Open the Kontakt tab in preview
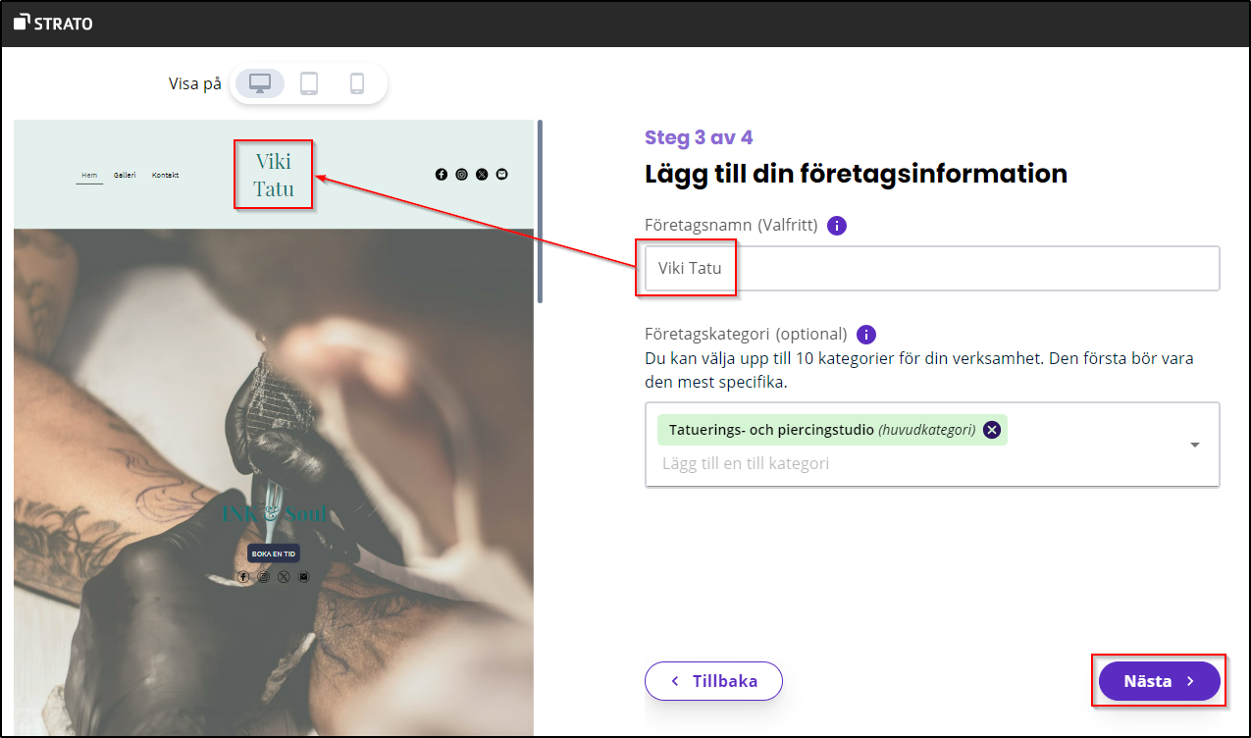 click(x=165, y=176)
